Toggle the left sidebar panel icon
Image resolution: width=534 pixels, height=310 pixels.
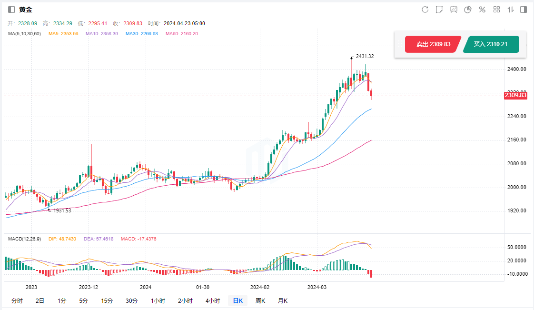coord(11,10)
